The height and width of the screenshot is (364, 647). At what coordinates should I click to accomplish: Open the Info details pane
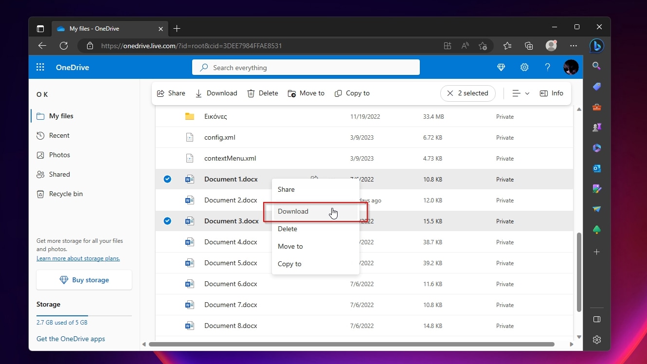(552, 93)
